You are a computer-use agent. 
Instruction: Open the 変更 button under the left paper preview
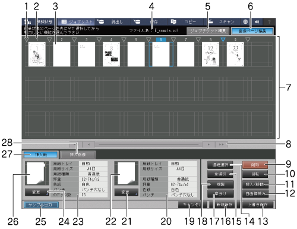click(37, 192)
